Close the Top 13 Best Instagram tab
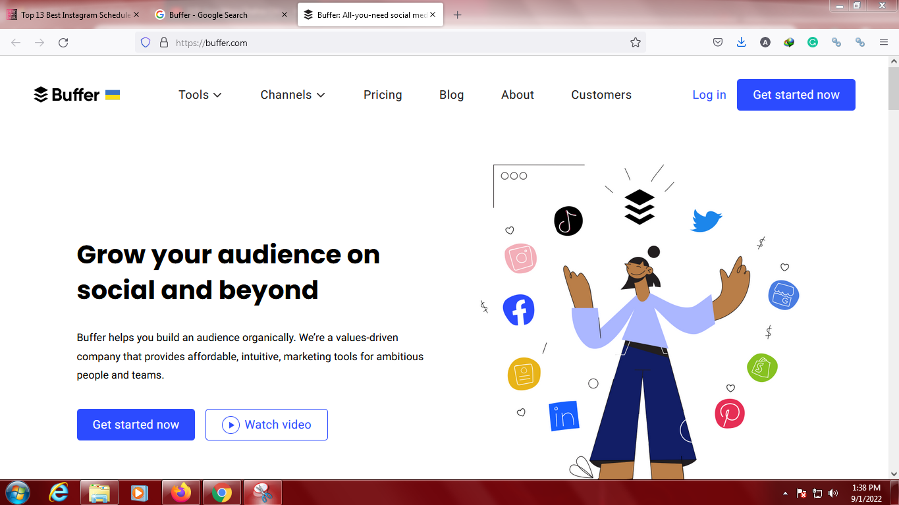 [136, 14]
